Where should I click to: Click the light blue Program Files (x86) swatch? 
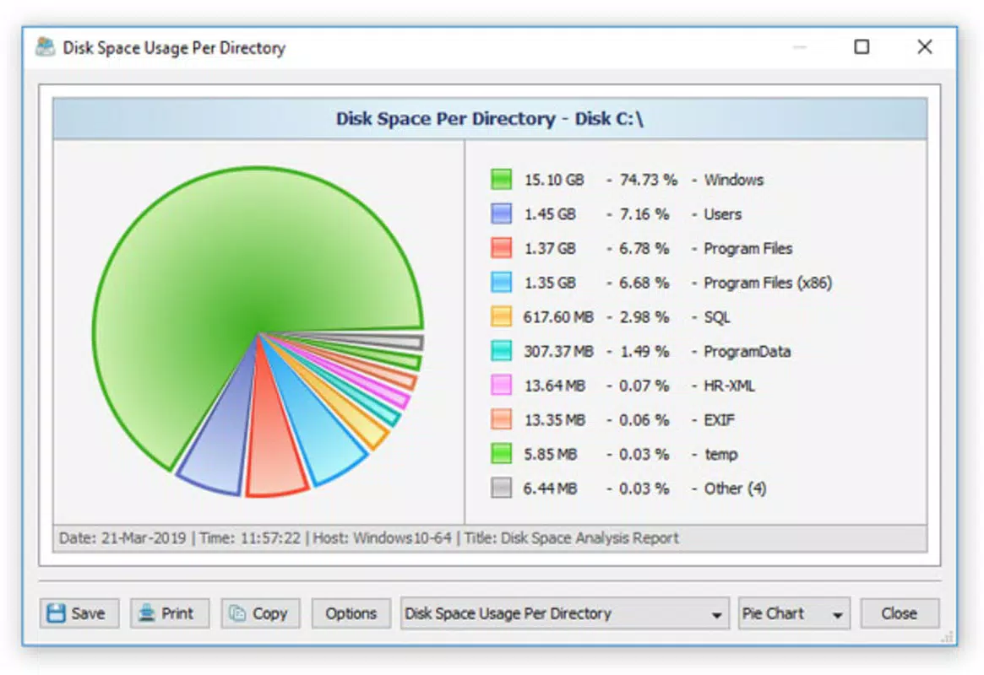click(x=501, y=282)
